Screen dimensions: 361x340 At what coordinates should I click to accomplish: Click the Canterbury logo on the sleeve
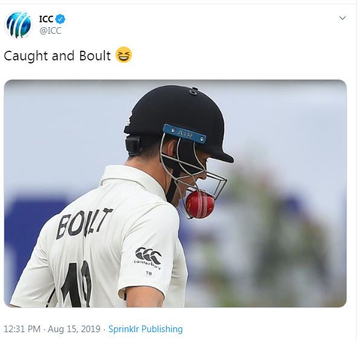point(148,258)
